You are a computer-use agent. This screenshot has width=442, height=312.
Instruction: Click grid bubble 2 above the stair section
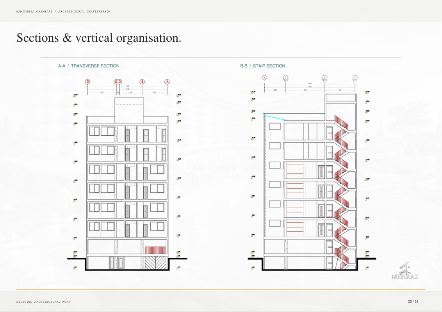click(285, 78)
